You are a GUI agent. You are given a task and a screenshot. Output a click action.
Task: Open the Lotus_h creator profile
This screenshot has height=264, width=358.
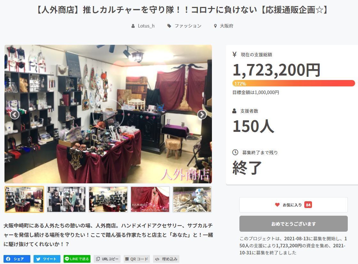(143, 26)
